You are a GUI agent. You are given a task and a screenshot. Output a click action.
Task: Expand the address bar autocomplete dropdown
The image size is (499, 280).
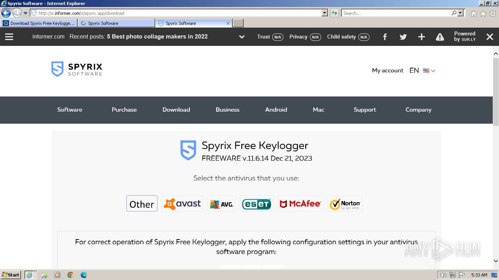tap(325, 13)
